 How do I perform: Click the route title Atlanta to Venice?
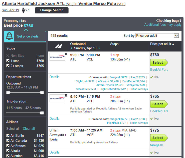click(64, 4)
